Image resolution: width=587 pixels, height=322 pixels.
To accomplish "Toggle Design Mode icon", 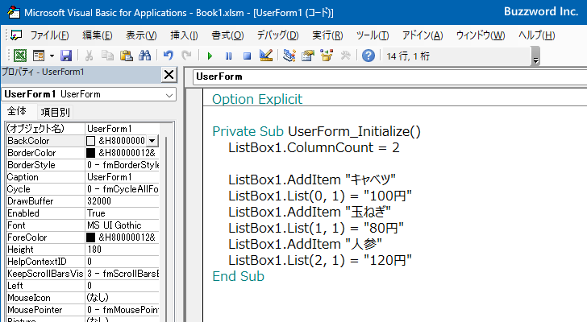I will click(x=266, y=56).
